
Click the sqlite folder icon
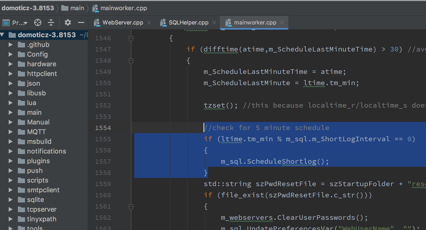pyautogui.click(x=21, y=200)
